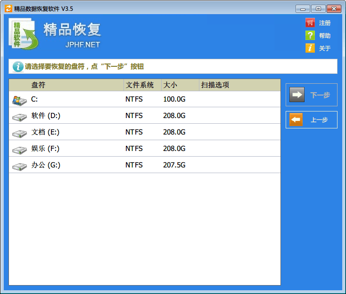Click the orange left arrow icon
This screenshot has width=346, height=294.
point(296,119)
